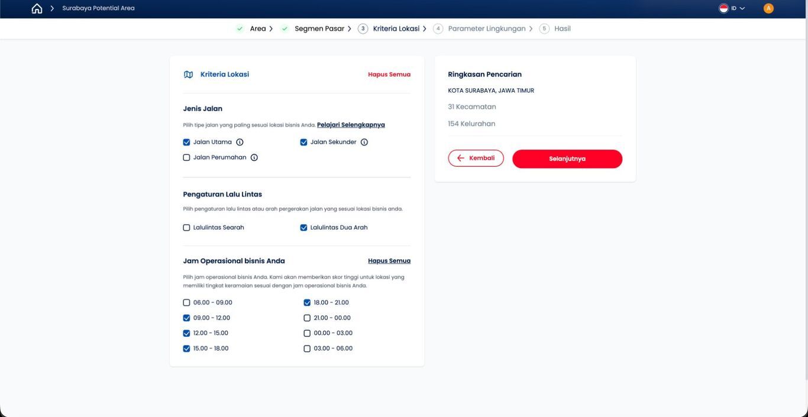Viewport: 808px width, 417px height.
Task: Show info for Jalan Utama
Action: (240, 142)
